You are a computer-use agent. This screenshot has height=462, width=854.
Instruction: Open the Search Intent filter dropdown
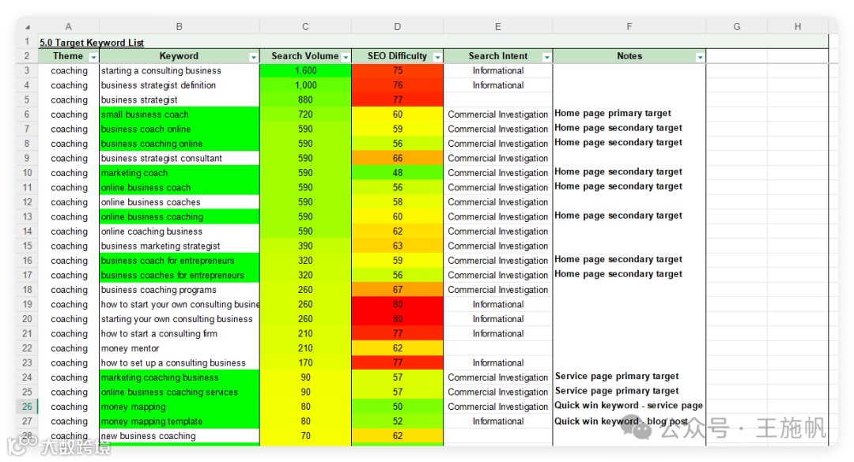(x=547, y=57)
